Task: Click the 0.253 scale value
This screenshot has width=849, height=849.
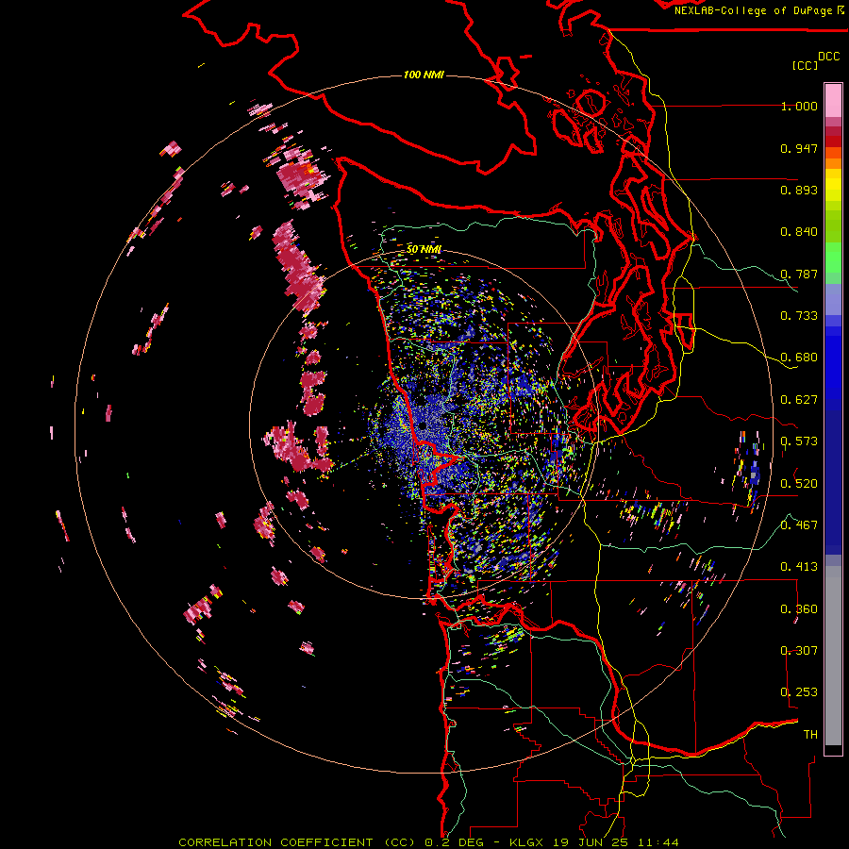Action: pos(799,692)
